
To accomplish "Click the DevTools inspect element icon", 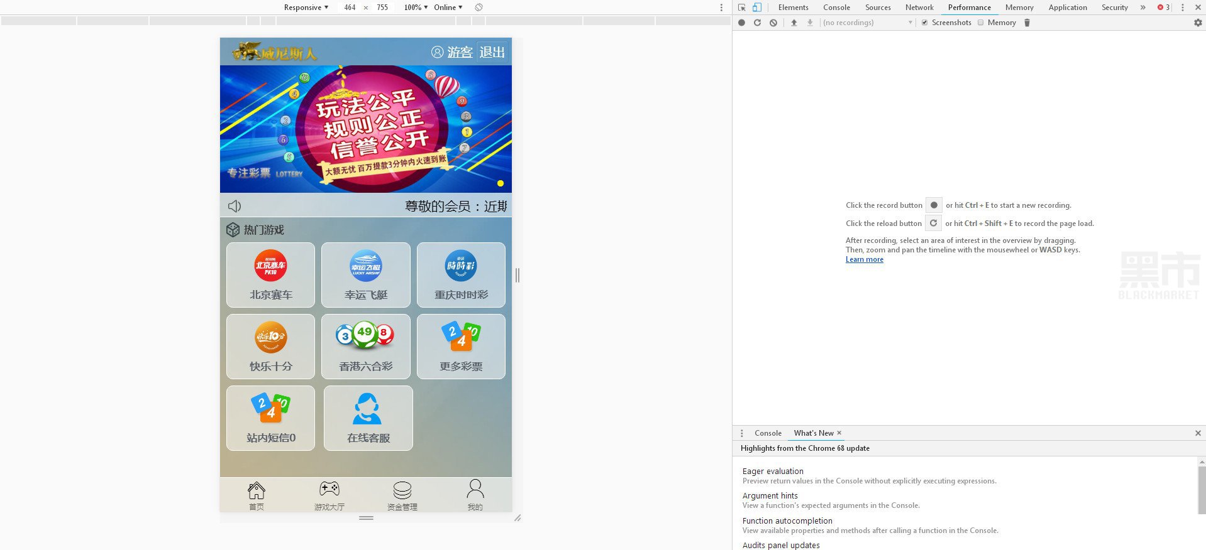I will pyautogui.click(x=742, y=8).
